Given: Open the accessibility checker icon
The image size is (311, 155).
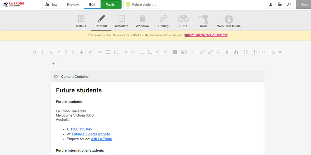Looking at the screenshot, I should coord(255,52).
